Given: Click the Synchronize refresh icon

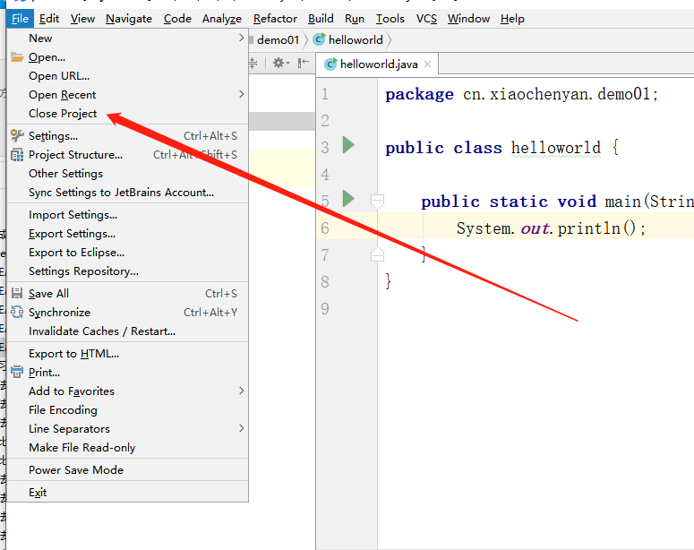Looking at the screenshot, I should (17, 313).
